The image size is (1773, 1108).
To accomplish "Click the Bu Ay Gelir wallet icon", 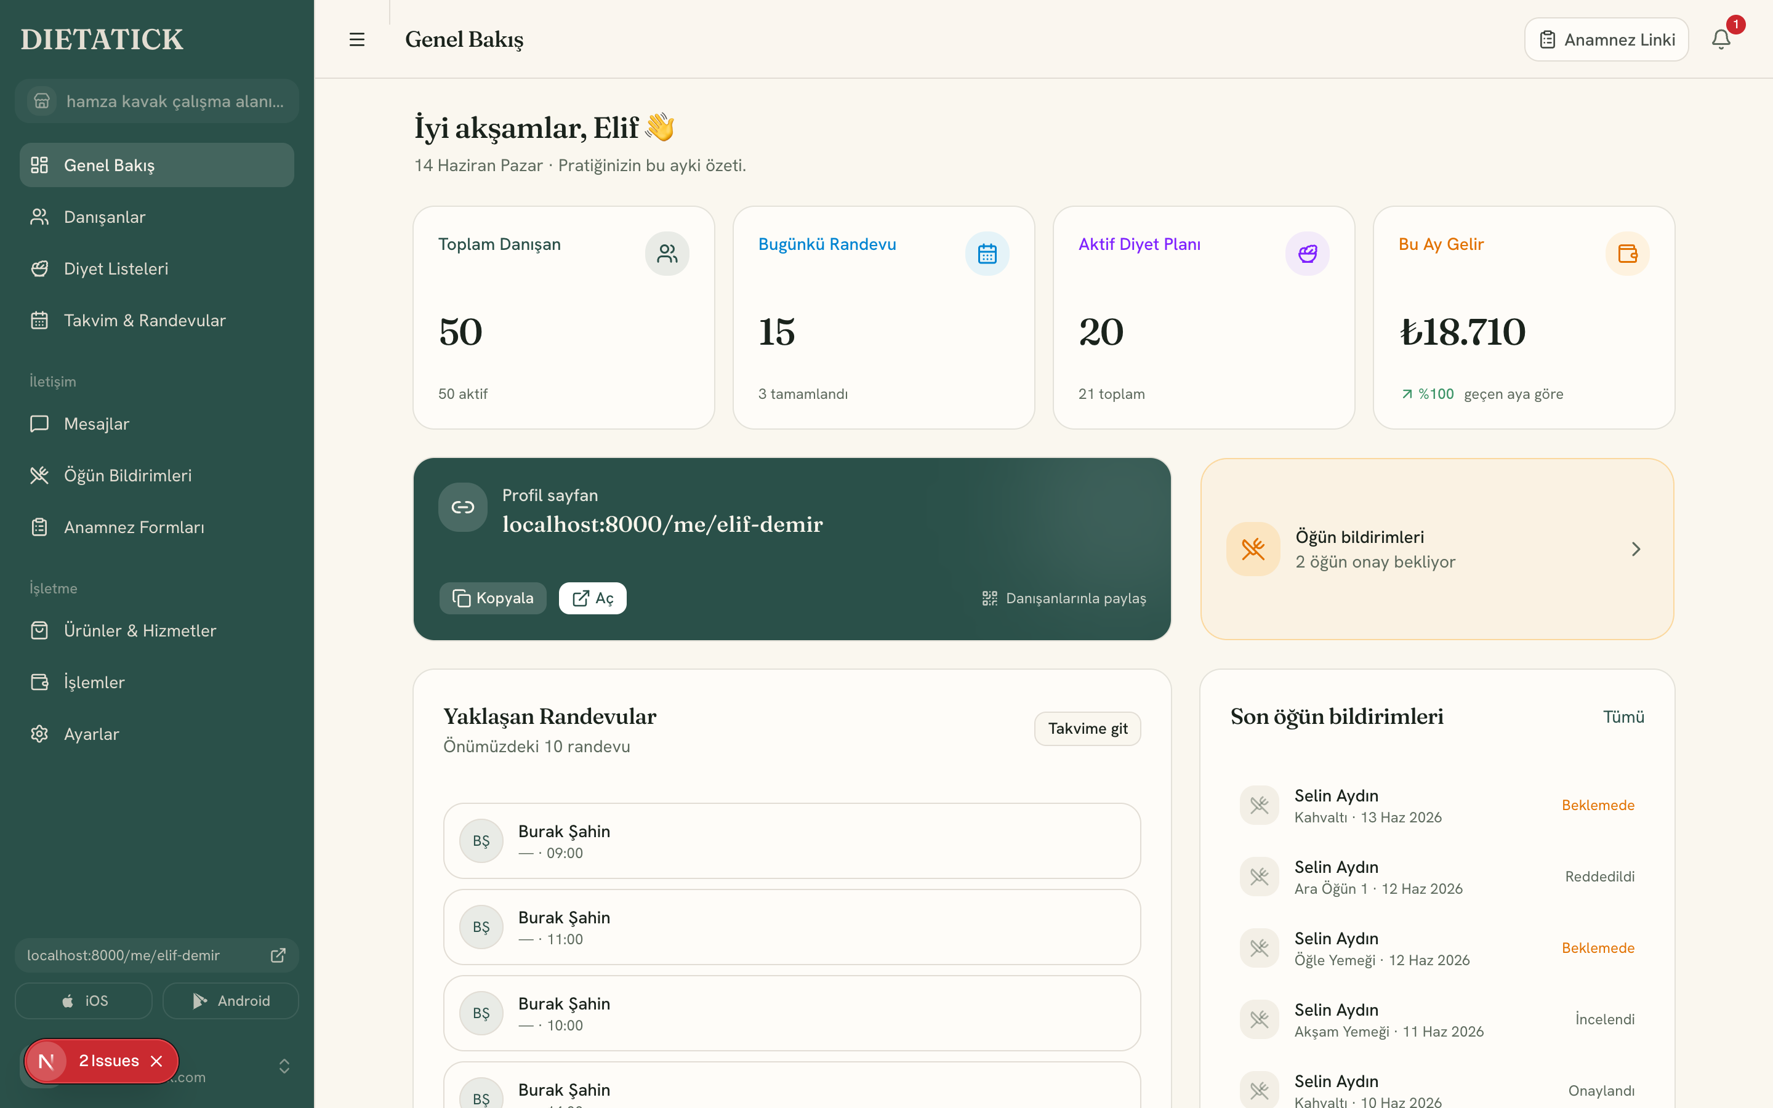I will click(x=1627, y=254).
